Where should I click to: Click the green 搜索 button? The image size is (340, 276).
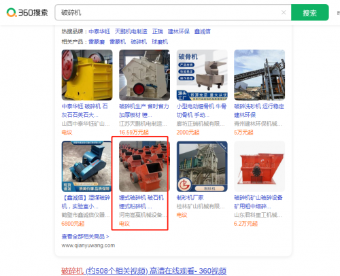pos(309,12)
